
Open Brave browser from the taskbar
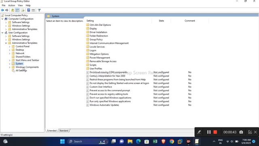(163, 142)
